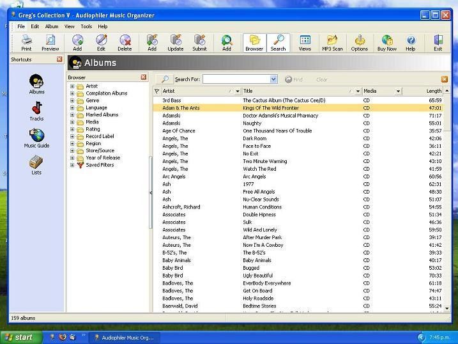Open the Edit menu
Image resolution: width=458 pixels, height=344 pixels.
pyautogui.click(x=34, y=26)
